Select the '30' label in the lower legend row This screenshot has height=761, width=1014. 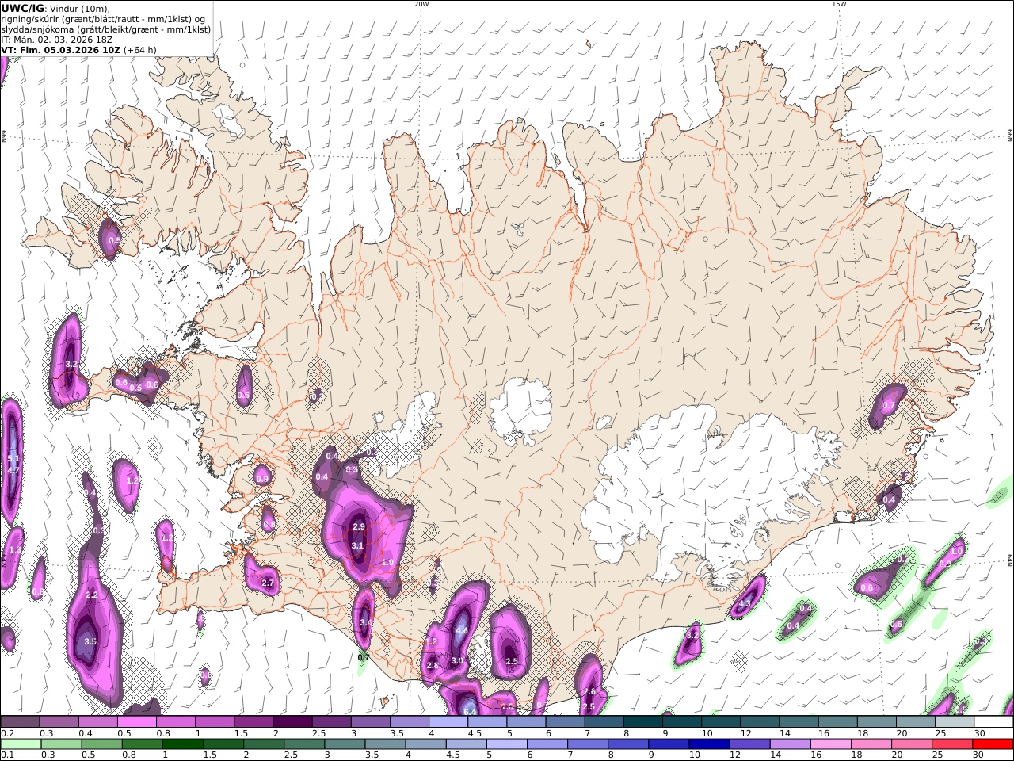(x=979, y=755)
